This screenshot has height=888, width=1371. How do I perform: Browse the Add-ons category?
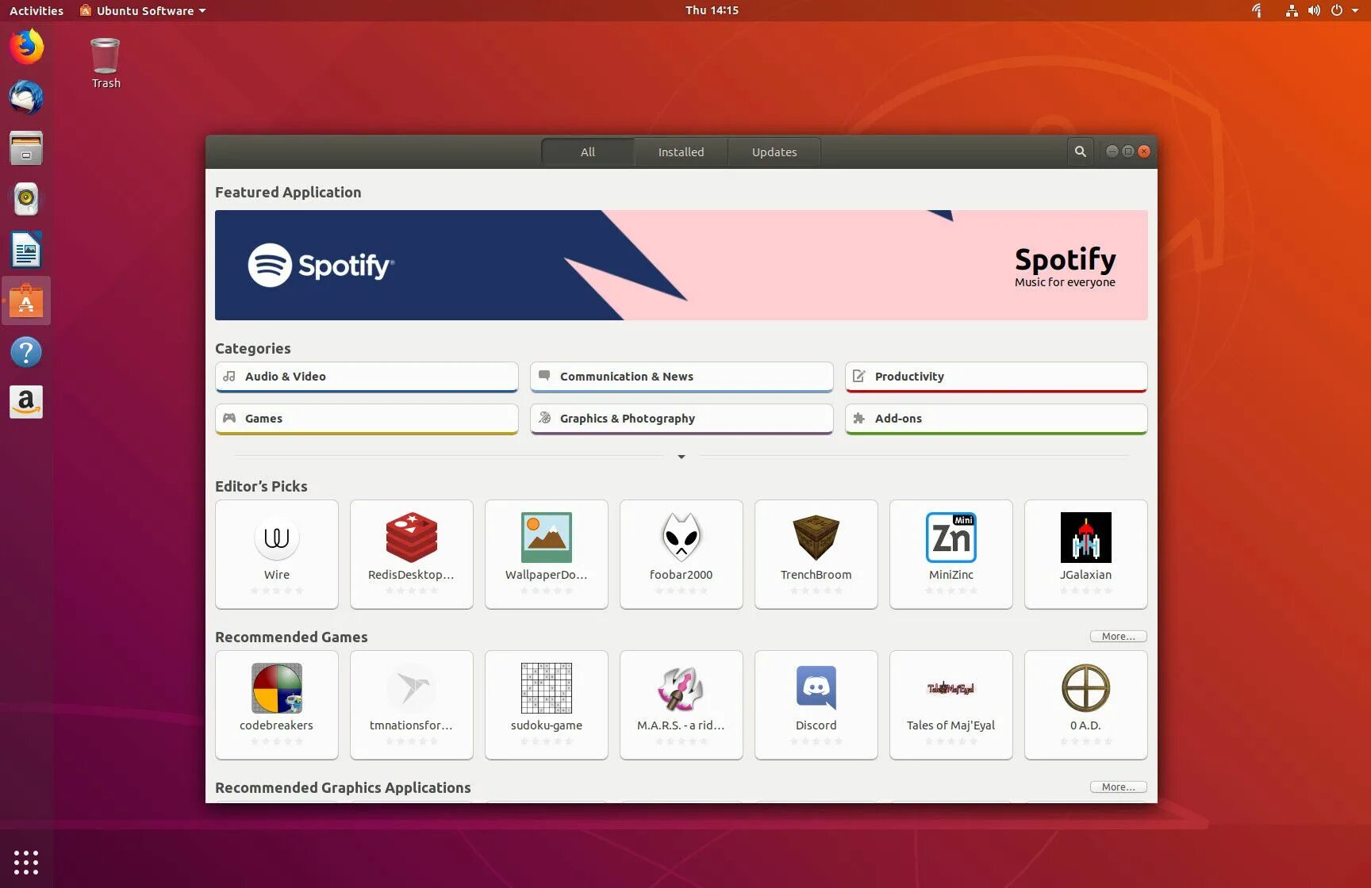pyautogui.click(x=997, y=419)
